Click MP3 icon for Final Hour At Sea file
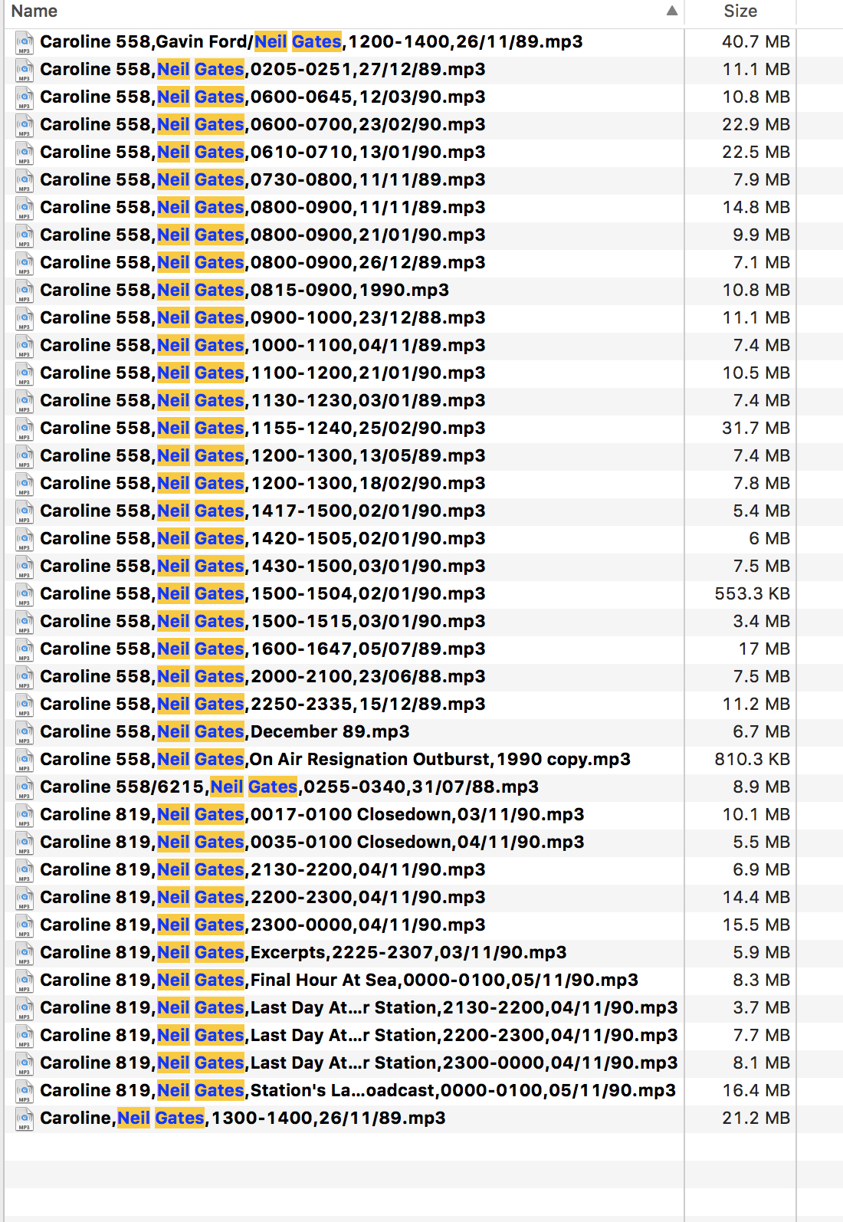The height and width of the screenshot is (1222, 843). coord(24,981)
